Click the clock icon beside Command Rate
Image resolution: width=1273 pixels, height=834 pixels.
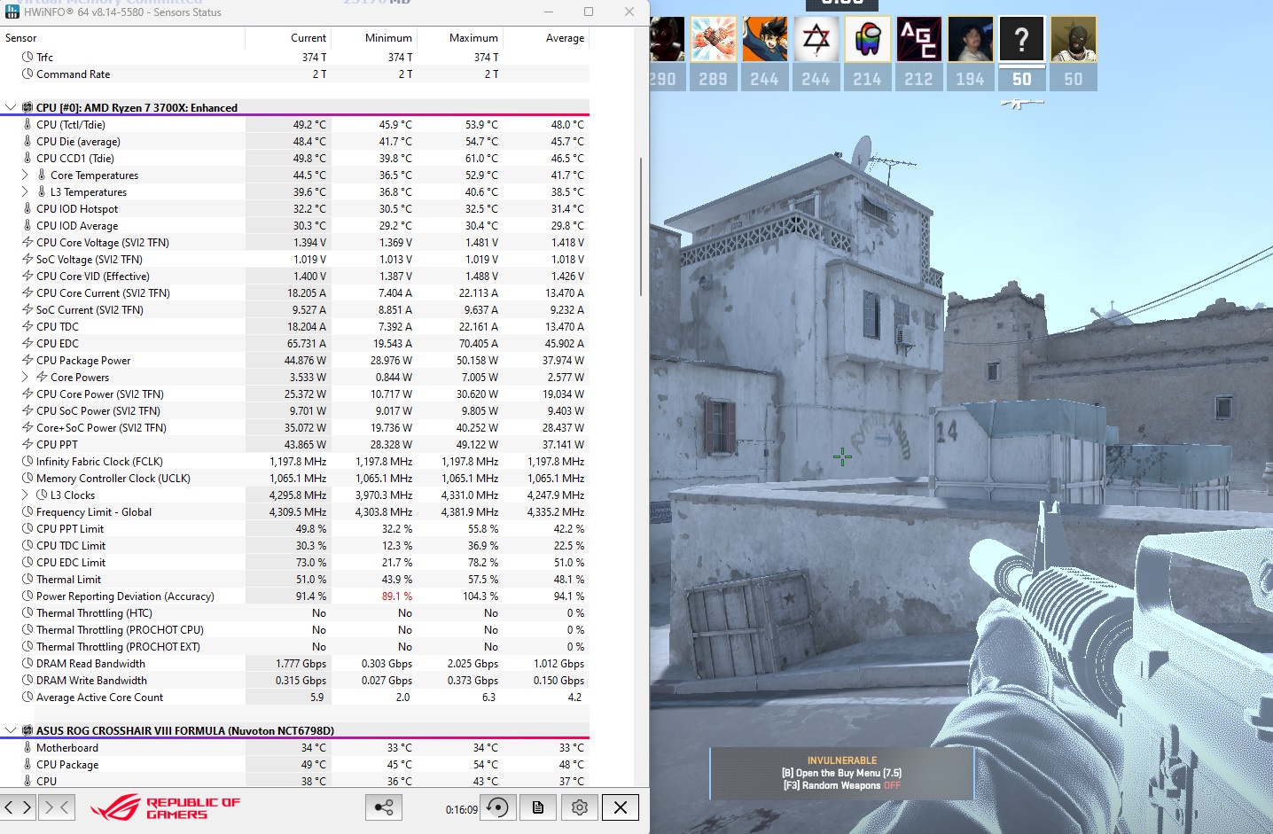point(27,74)
